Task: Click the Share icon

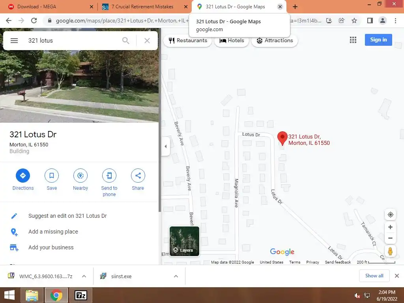Action: [x=138, y=176]
